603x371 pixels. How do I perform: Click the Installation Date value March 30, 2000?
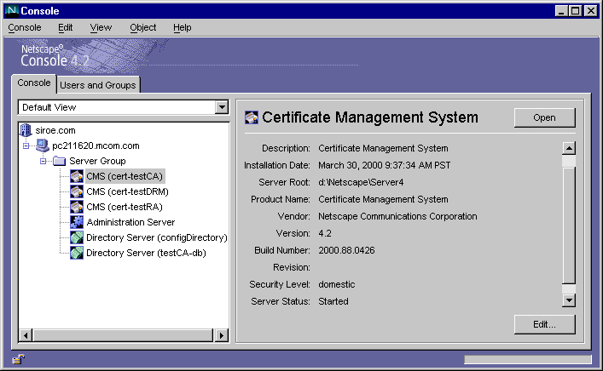point(384,165)
